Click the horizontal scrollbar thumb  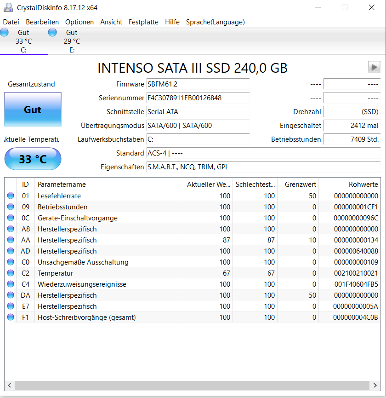192,385
